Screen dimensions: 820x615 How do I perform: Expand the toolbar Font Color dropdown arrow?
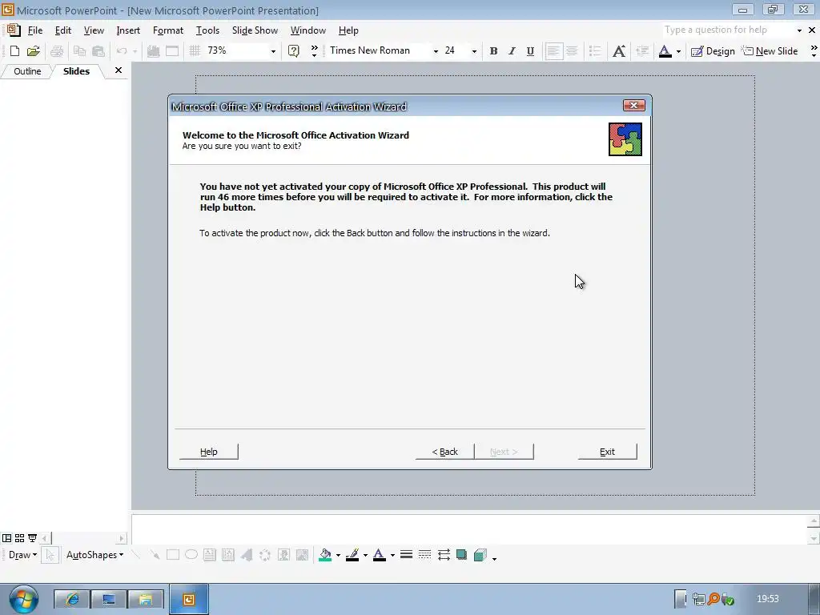tap(678, 51)
